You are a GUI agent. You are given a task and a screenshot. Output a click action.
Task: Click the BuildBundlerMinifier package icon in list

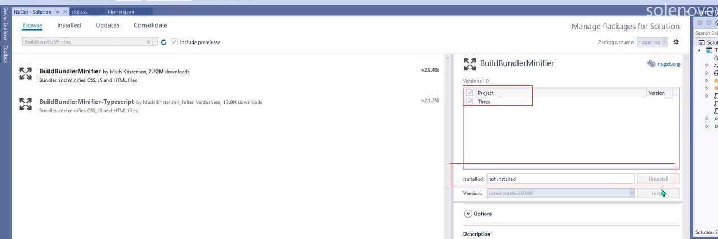click(x=25, y=73)
